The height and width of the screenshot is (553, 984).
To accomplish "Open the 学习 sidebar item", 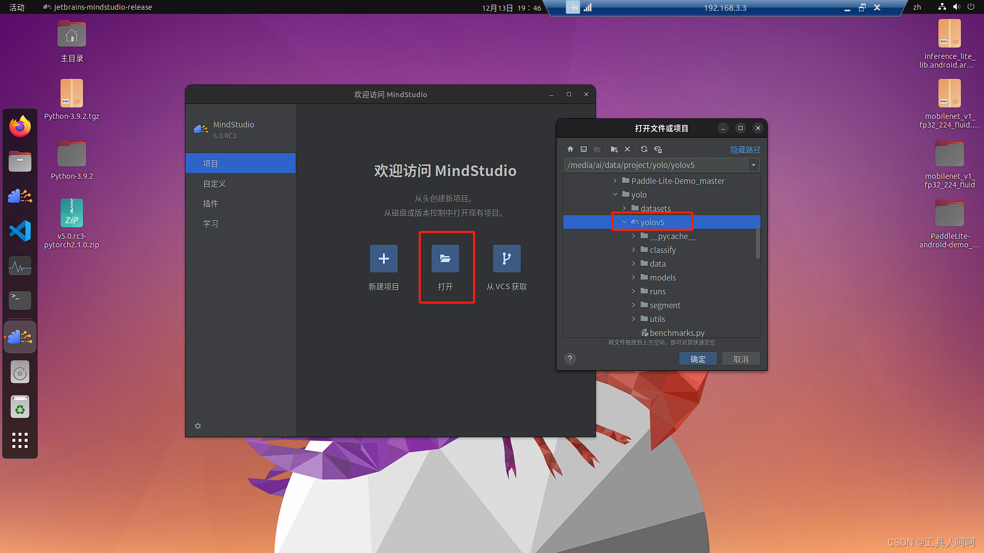I will (x=240, y=223).
